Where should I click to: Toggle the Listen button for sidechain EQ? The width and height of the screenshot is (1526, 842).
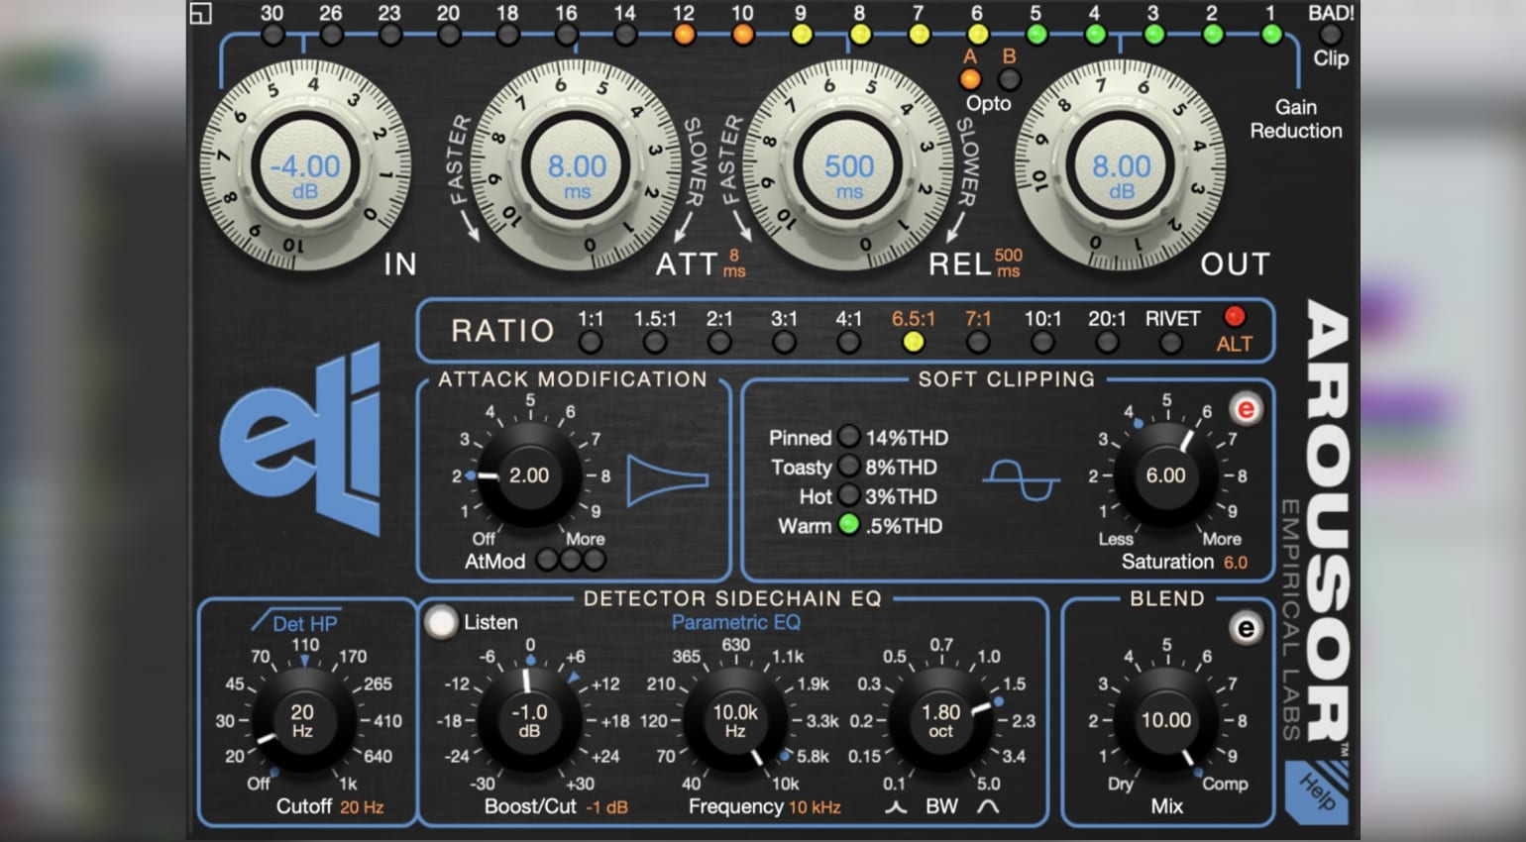440,623
